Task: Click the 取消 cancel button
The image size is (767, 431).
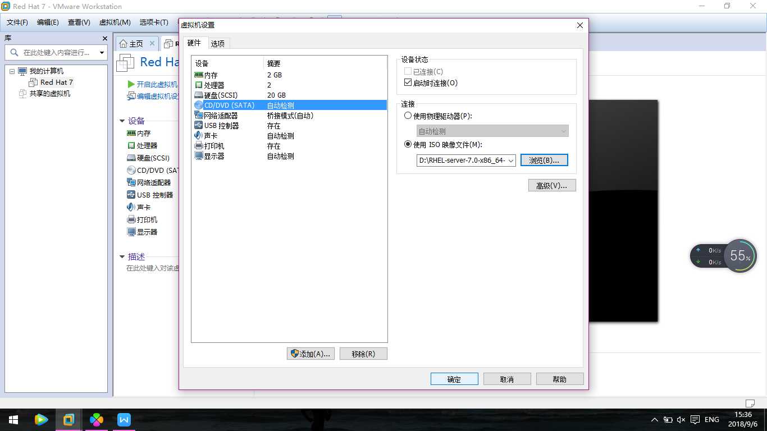Action: pyautogui.click(x=507, y=379)
